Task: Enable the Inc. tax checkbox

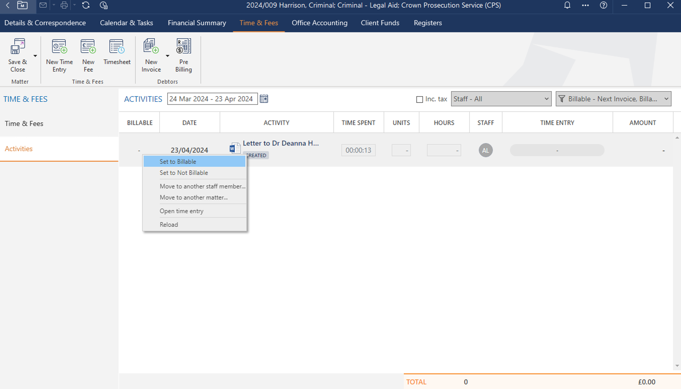Action: click(419, 99)
